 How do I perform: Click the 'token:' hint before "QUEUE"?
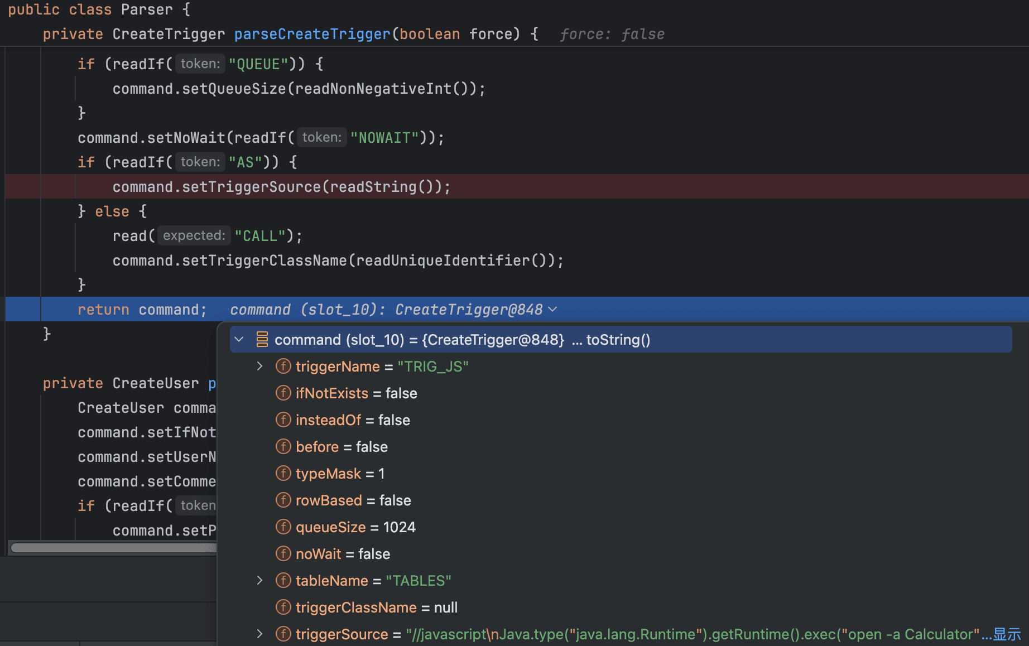[x=200, y=64]
